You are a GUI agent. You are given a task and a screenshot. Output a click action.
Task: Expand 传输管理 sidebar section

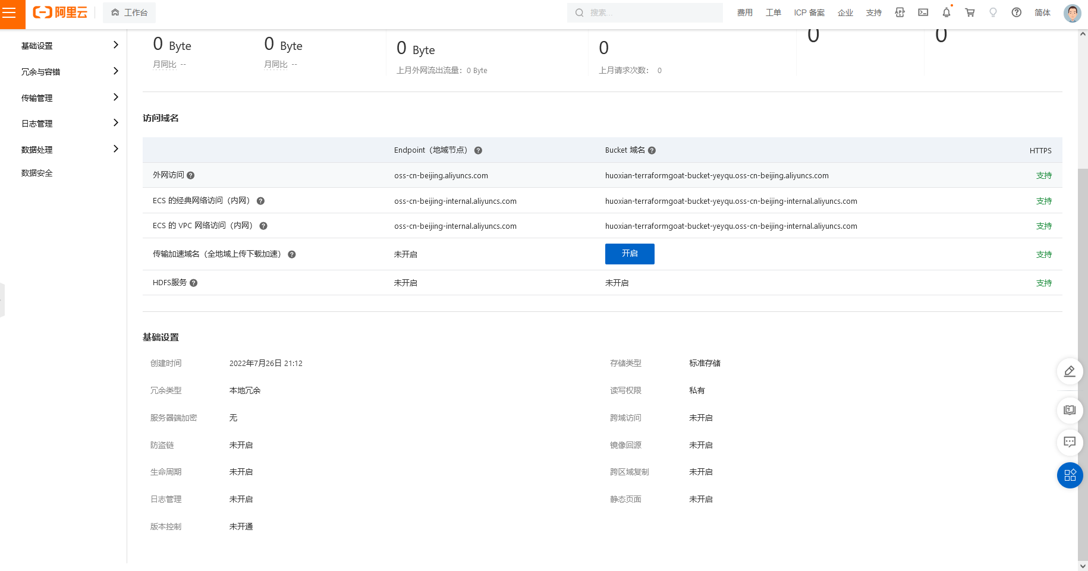pos(70,97)
